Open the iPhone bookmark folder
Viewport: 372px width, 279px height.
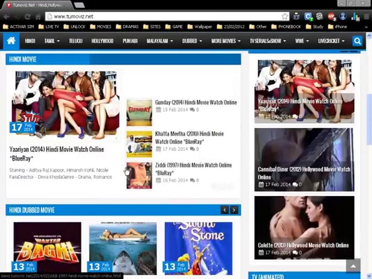338,27
